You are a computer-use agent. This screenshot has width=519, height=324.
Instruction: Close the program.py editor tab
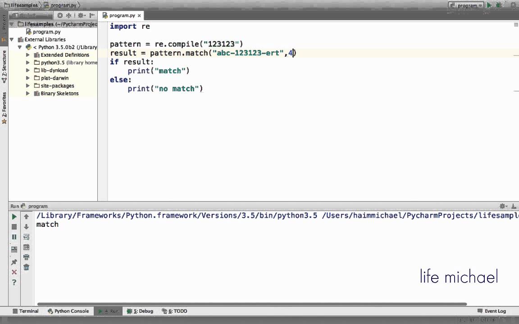139,16
